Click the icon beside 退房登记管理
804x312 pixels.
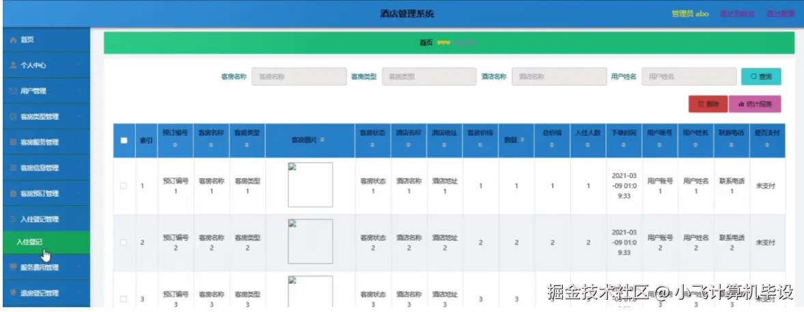click(14, 293)
